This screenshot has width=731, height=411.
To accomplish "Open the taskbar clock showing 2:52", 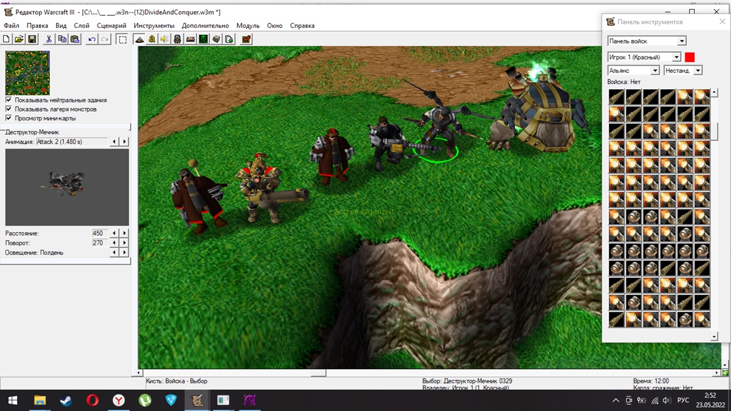I will 709,400.
